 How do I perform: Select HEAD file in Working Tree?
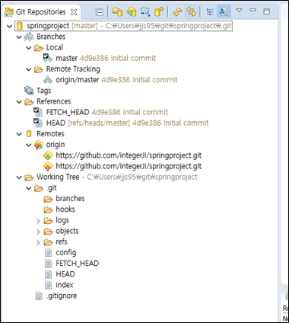[x=65, y=274]
